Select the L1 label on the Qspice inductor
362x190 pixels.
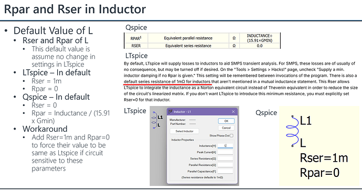[x=306, y=121]
